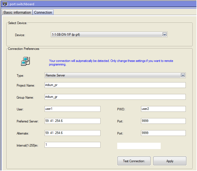Click the Alternate label

coord(23,133)
